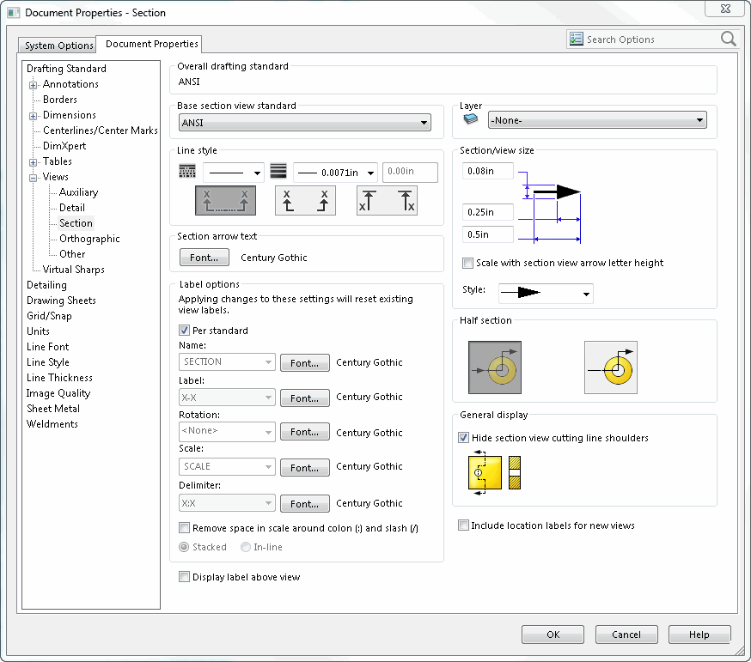Screen dimensions: 751x662
Task: Expand the Annotations tree node
Action: [33, 85]
